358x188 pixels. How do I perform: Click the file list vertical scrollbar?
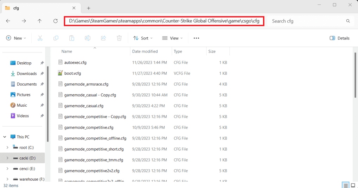(355, 75)
